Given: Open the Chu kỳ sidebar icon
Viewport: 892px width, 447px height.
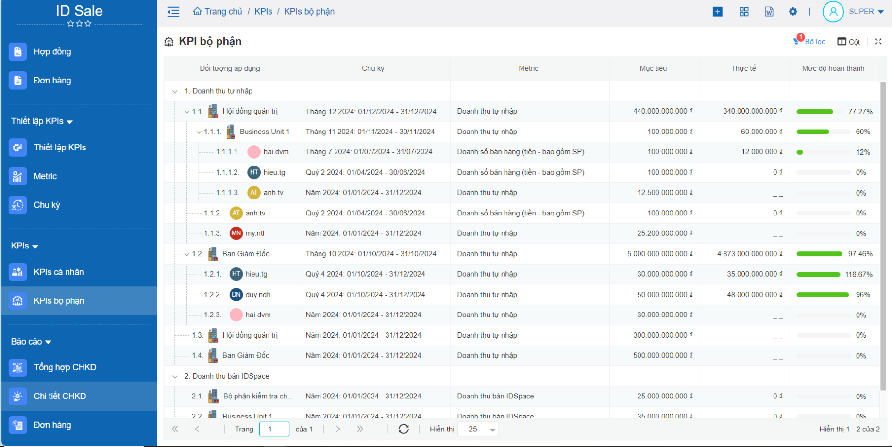Looking at the screenshot, I should coord(17,205).
